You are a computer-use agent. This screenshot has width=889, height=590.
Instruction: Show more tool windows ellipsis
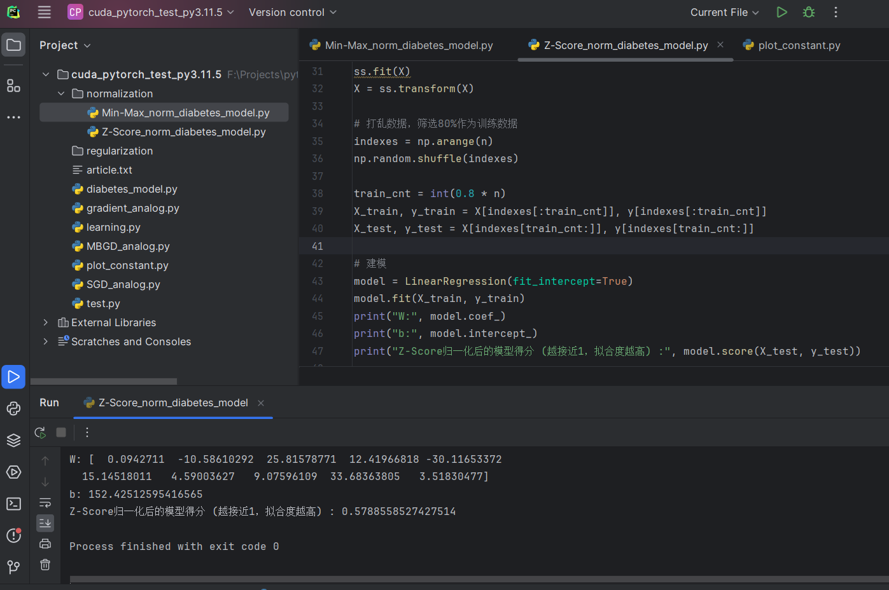click(13, 118)
